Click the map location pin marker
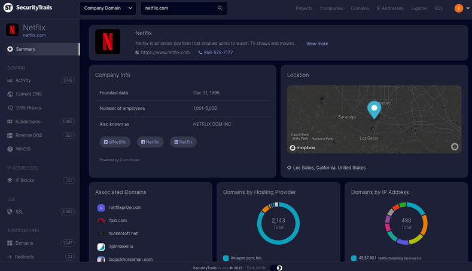 (x=374, y=110)
